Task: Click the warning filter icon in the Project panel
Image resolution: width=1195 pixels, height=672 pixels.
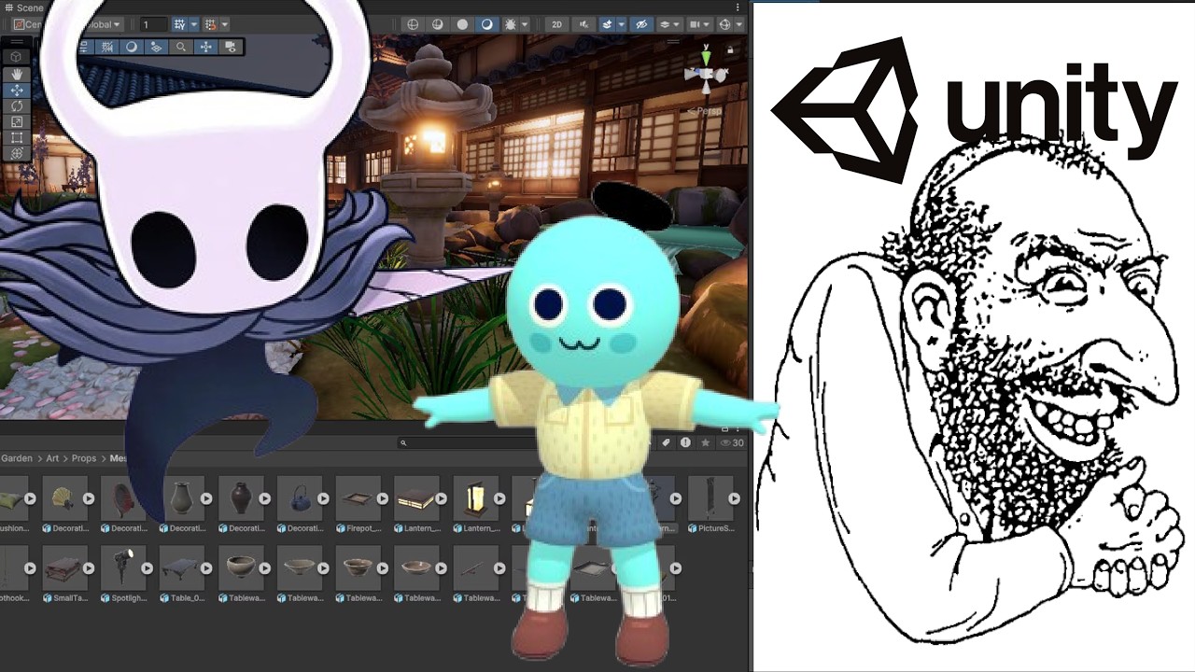Action: [x=685, y=442]
